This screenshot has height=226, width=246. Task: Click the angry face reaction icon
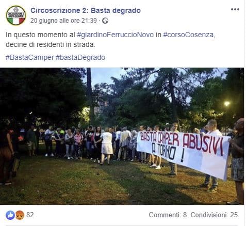(20, 215)
